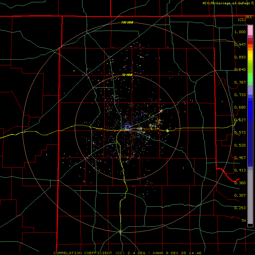Click the dense echo cluster at radar center

(x=127, y=127)
